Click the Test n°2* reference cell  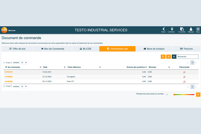(x=70, y=81)
